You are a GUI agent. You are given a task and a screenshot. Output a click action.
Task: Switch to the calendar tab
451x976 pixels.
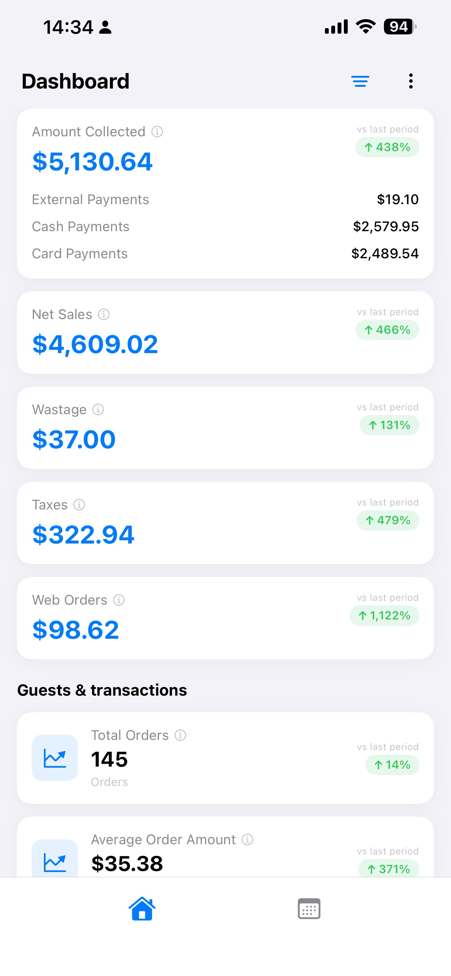coord(309,909)
